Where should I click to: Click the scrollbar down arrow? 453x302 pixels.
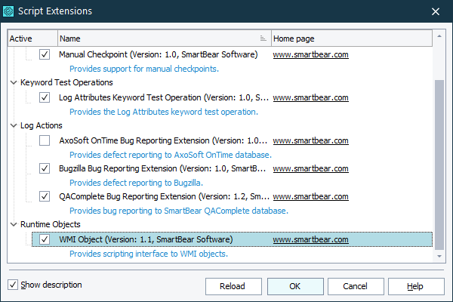pyautogui.click(x=439, y=257)
